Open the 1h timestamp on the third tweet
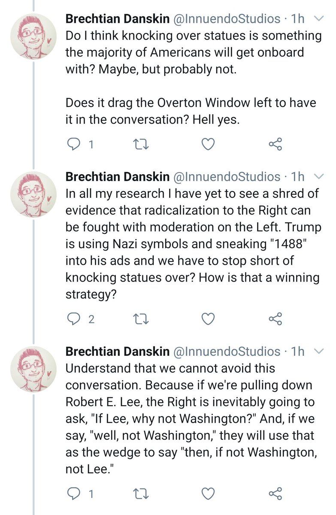The width and height of the screenshot is (336, 515). [x=297, y=351]
